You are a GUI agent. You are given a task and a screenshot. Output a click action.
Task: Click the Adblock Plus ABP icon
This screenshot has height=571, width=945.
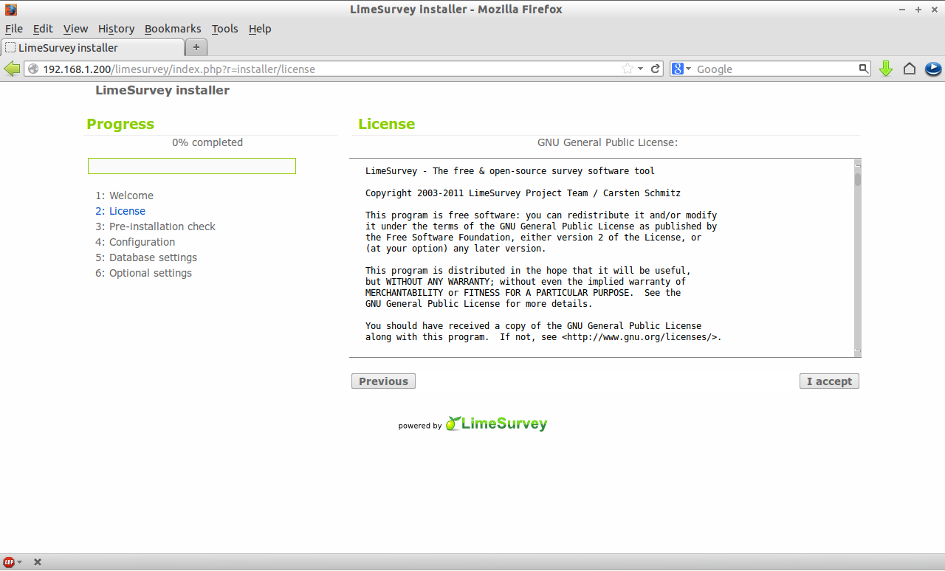[9, 562]
